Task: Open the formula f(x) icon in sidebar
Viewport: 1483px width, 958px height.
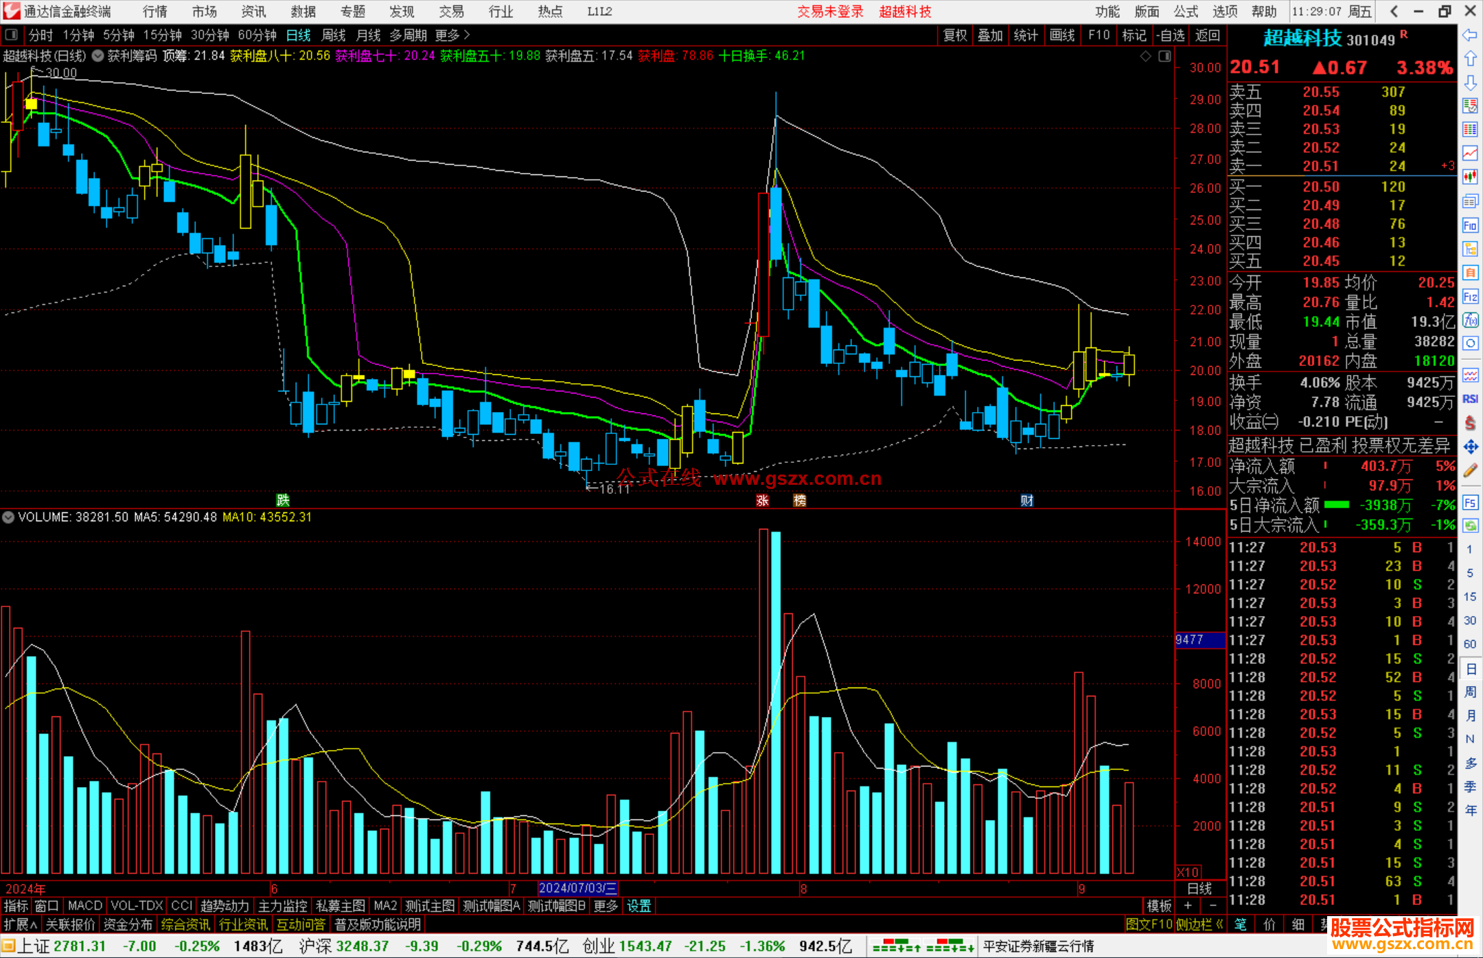Action: [1470, 320]
